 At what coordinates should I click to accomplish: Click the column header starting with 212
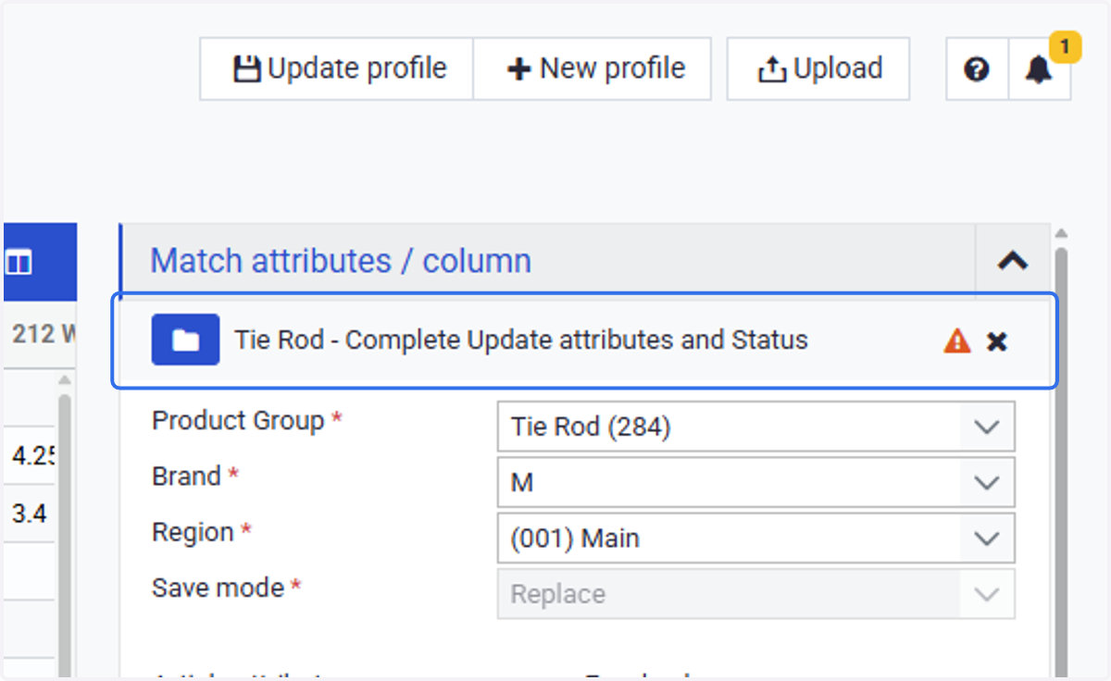41,334
